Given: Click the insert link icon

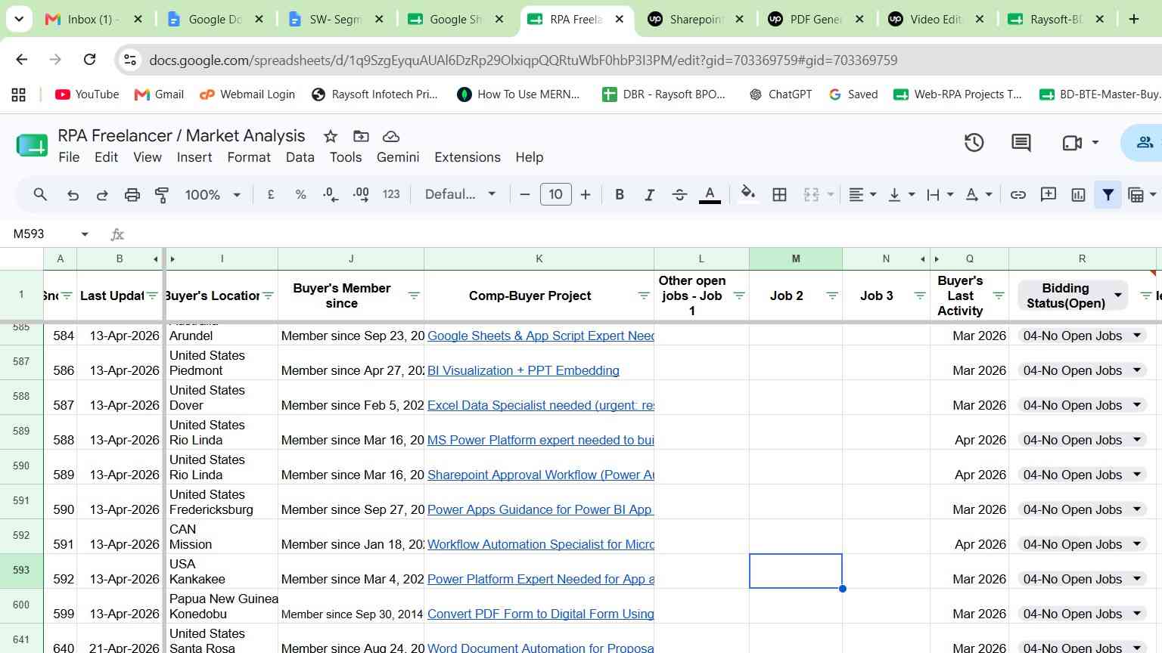Looking at the screenshot, I should coord(1018,194).
